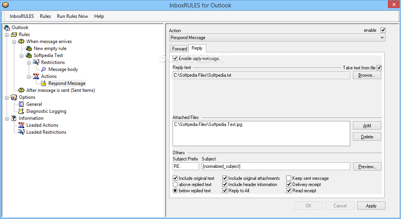Click the Subject field with [normalized_subject]
Viewport: 401px width, 219px height.
(x=276, y=166)
